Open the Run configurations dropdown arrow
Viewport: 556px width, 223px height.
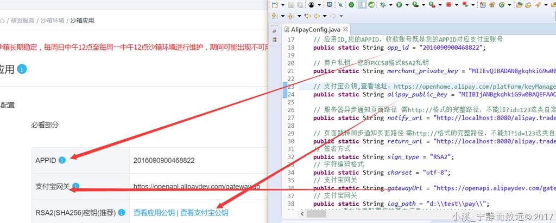point(407,4)
